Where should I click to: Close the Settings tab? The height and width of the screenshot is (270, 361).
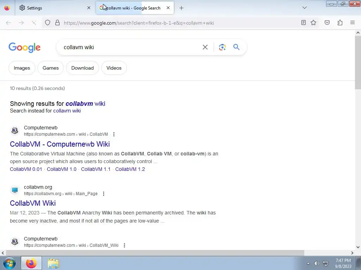pyautogui.click(x=89, y=8)
